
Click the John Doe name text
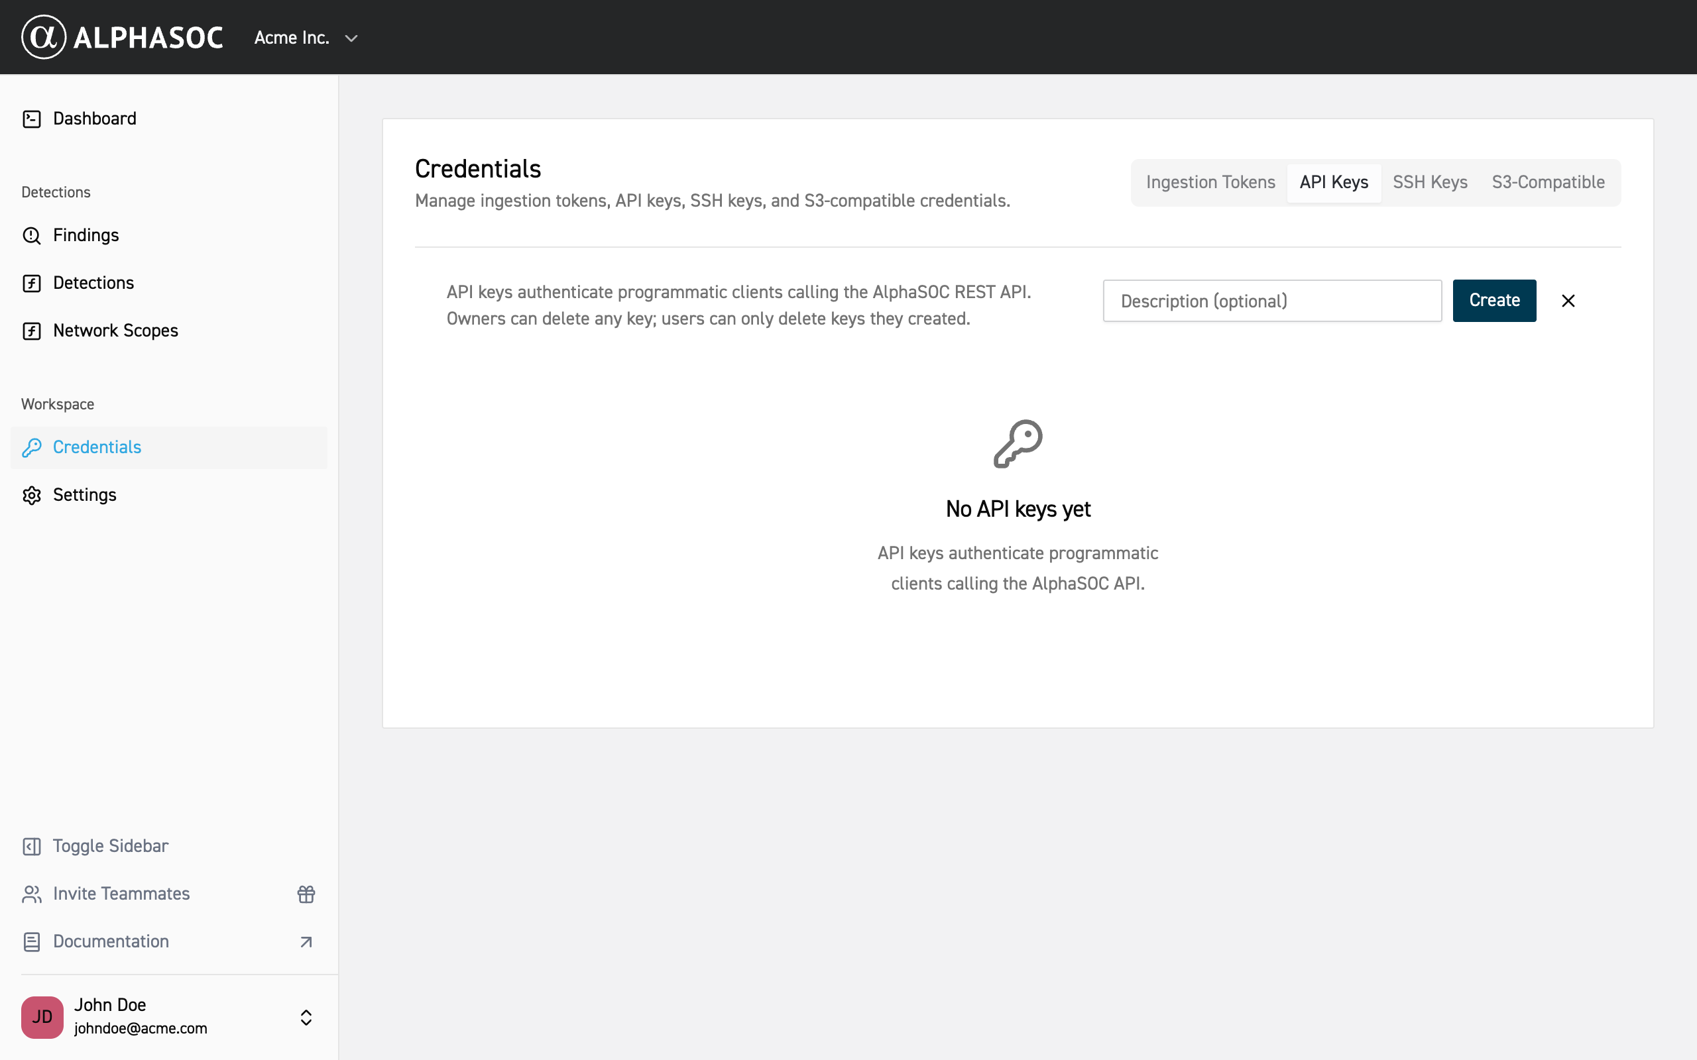(x=110, y=1004)
